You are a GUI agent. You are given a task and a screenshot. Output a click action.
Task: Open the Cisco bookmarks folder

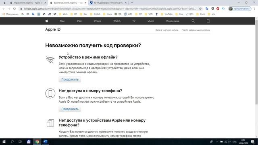(x=201, y=14)
